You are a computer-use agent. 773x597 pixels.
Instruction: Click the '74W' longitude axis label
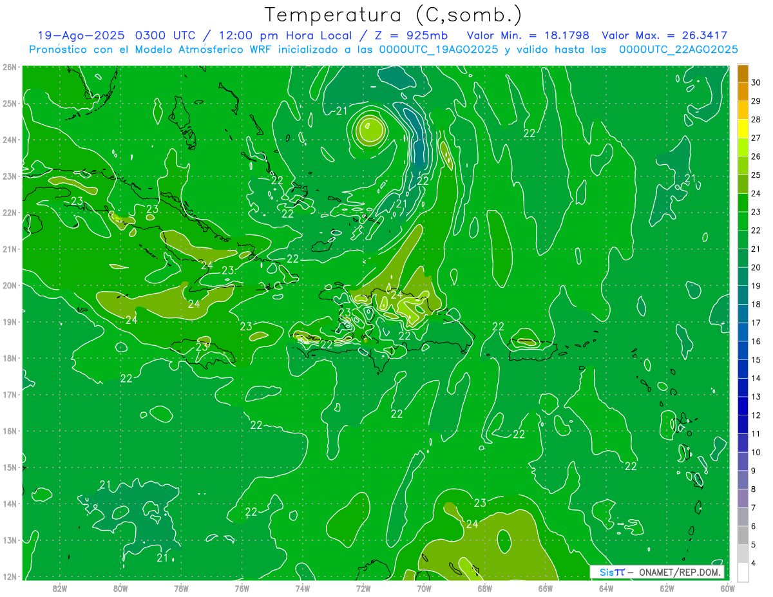302,588
